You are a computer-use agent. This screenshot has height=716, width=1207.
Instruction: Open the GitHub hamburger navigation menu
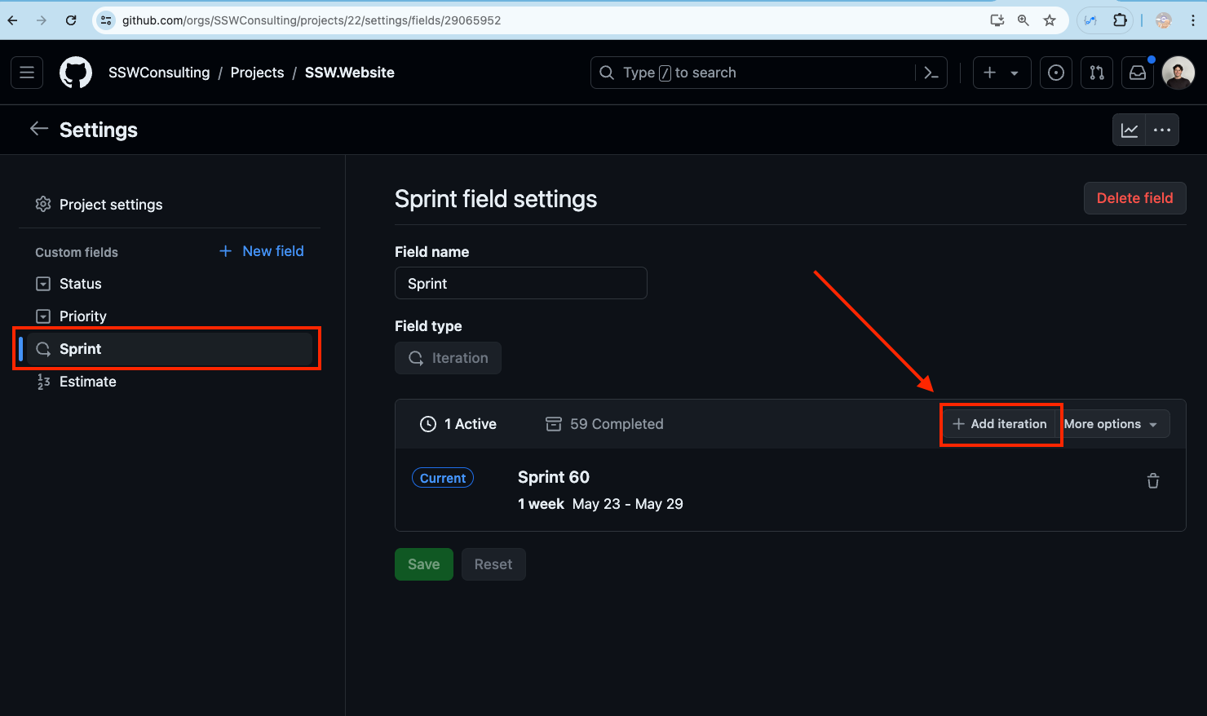click(27, 73)
